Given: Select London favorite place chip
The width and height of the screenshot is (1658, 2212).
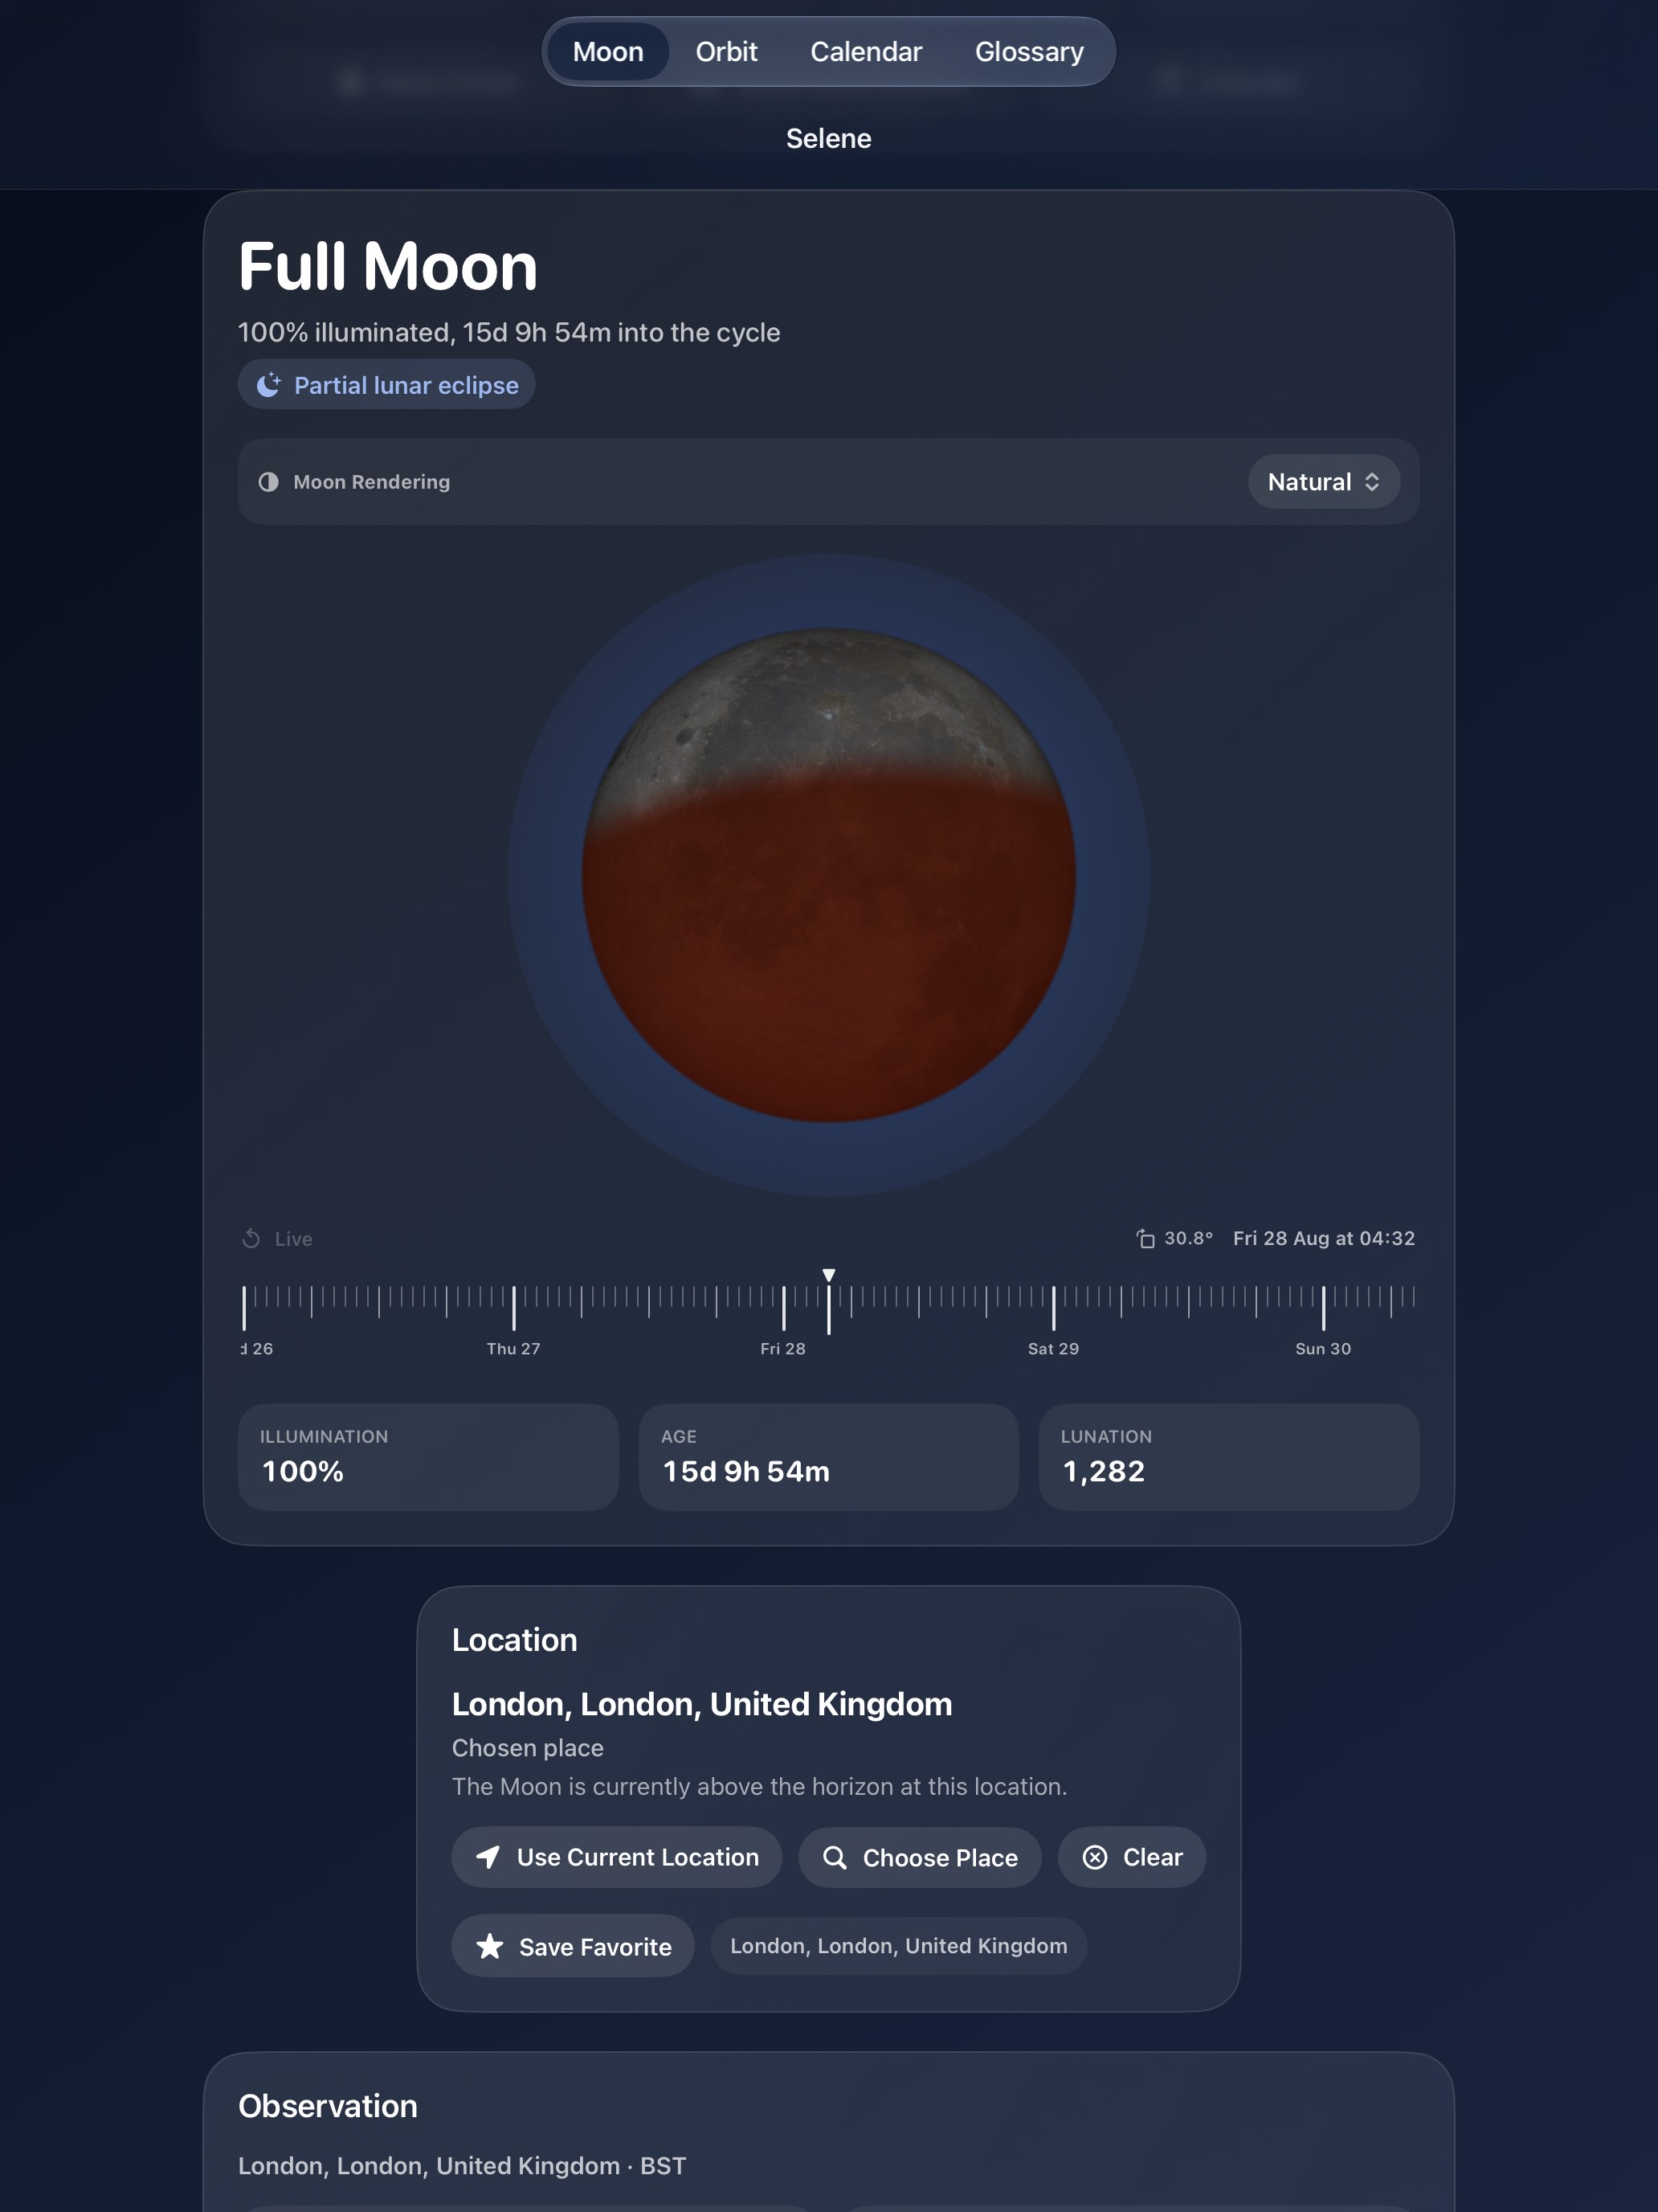Looking at the screenshot, I should [898, 1946].
